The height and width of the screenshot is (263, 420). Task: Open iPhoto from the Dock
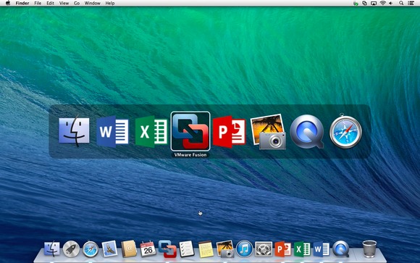click(225, 249)
